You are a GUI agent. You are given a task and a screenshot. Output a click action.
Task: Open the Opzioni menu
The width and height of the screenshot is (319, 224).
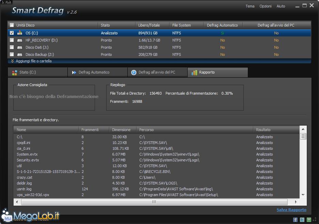(266, 6)
